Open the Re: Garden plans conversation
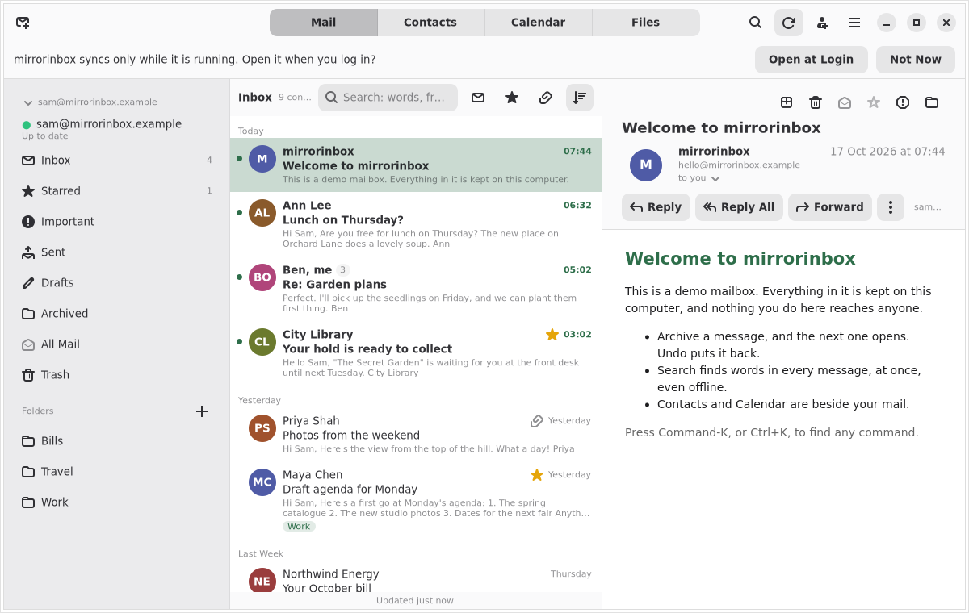 pos(416,289)
